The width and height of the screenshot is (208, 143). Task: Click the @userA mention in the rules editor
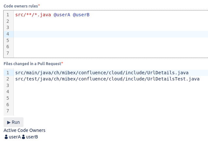click(62, 15)
